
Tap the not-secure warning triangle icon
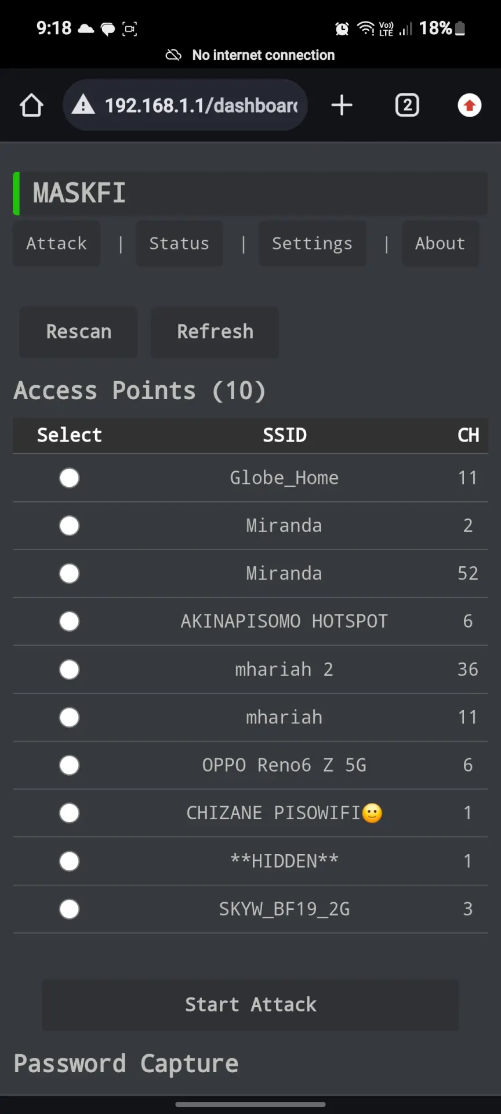click(x=83, y=105)
